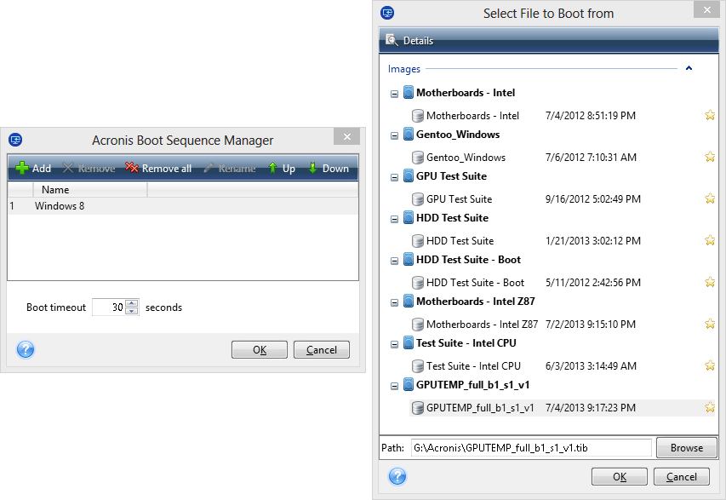Image resolution: width=726 pixels, height=500 pixels.
Task: Click the Remove all red X icon
Action: click(132, 168)
